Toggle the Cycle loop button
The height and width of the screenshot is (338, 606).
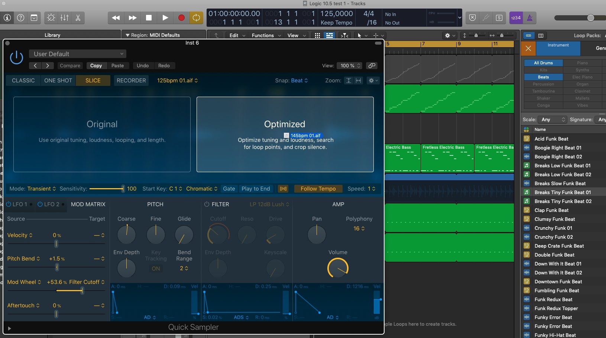coord(196,17)
